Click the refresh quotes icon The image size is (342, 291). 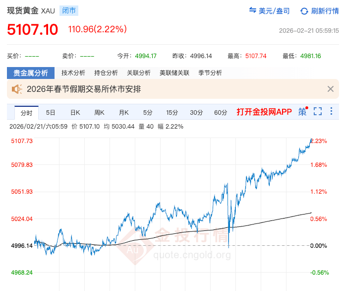pyautogui.click(x=303, y=11)
